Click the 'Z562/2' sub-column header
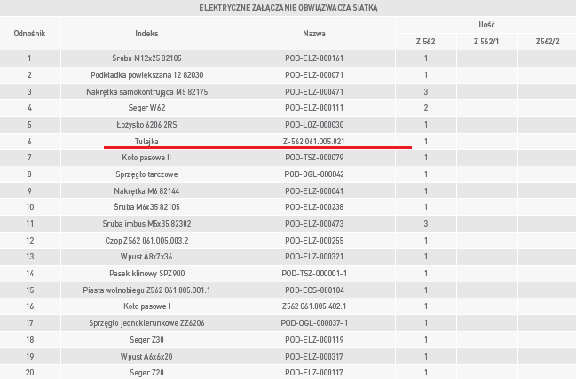Image resolution: width=576 pixels, height=379 pixels. (x=547, y=42)
